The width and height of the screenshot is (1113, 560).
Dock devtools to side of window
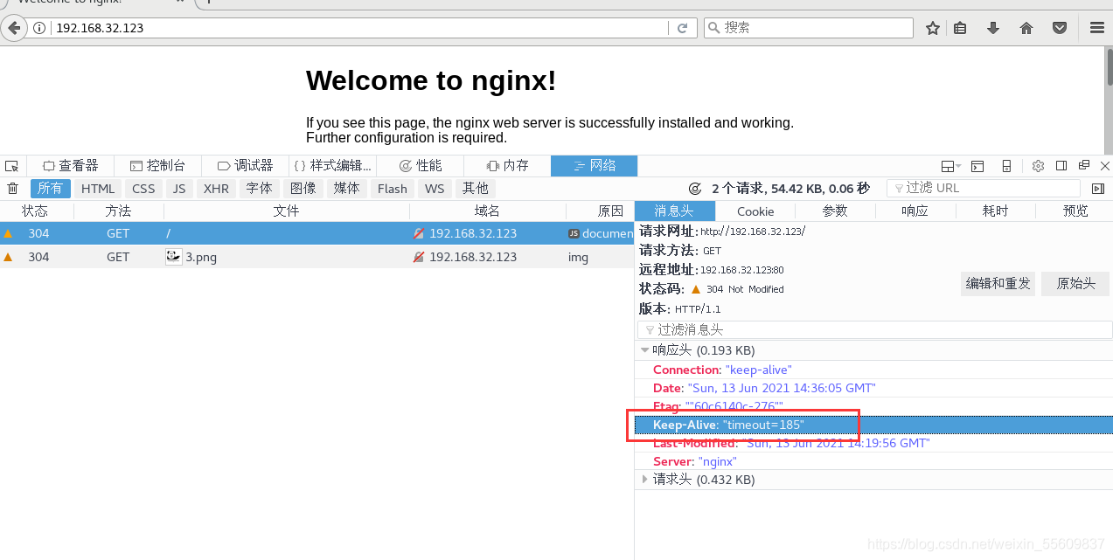click(1061, 166)
